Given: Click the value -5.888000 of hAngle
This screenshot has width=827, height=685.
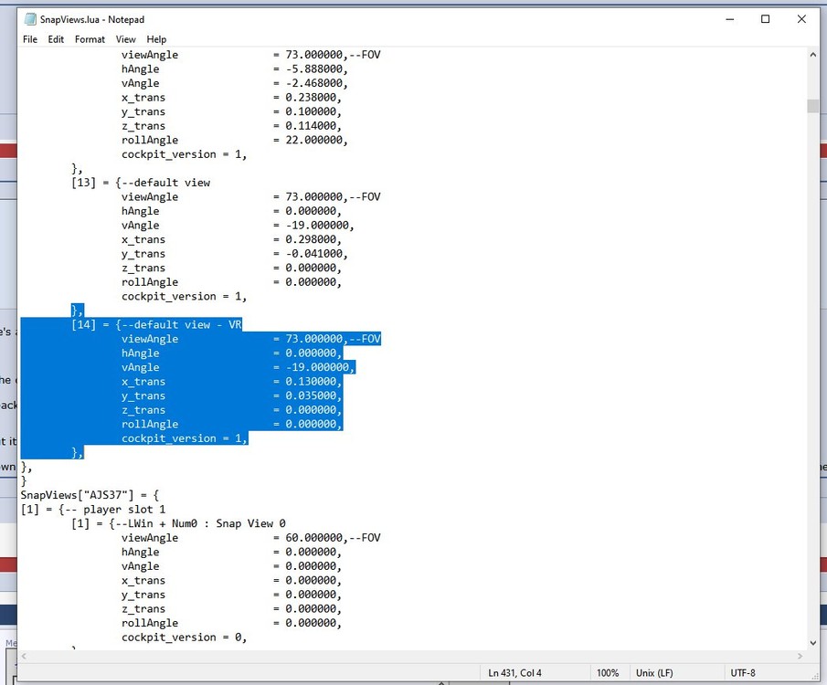Looking at the screenshot, I should point(314,69).
